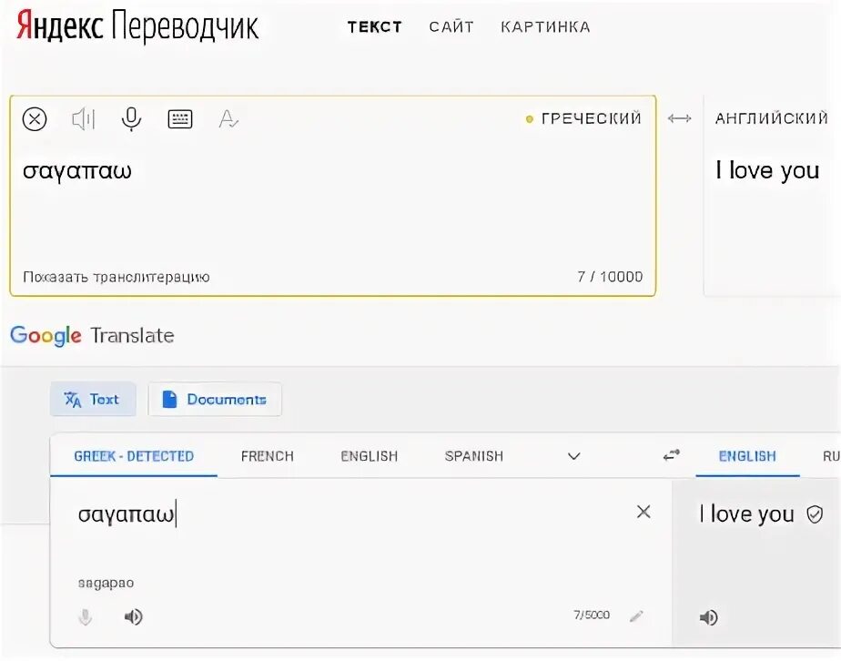Image resolution: width=841 pixels, height=661 pixels.
Task: Click the pencil edit icon near 7/5000
Action: click(x=636, y=615)
